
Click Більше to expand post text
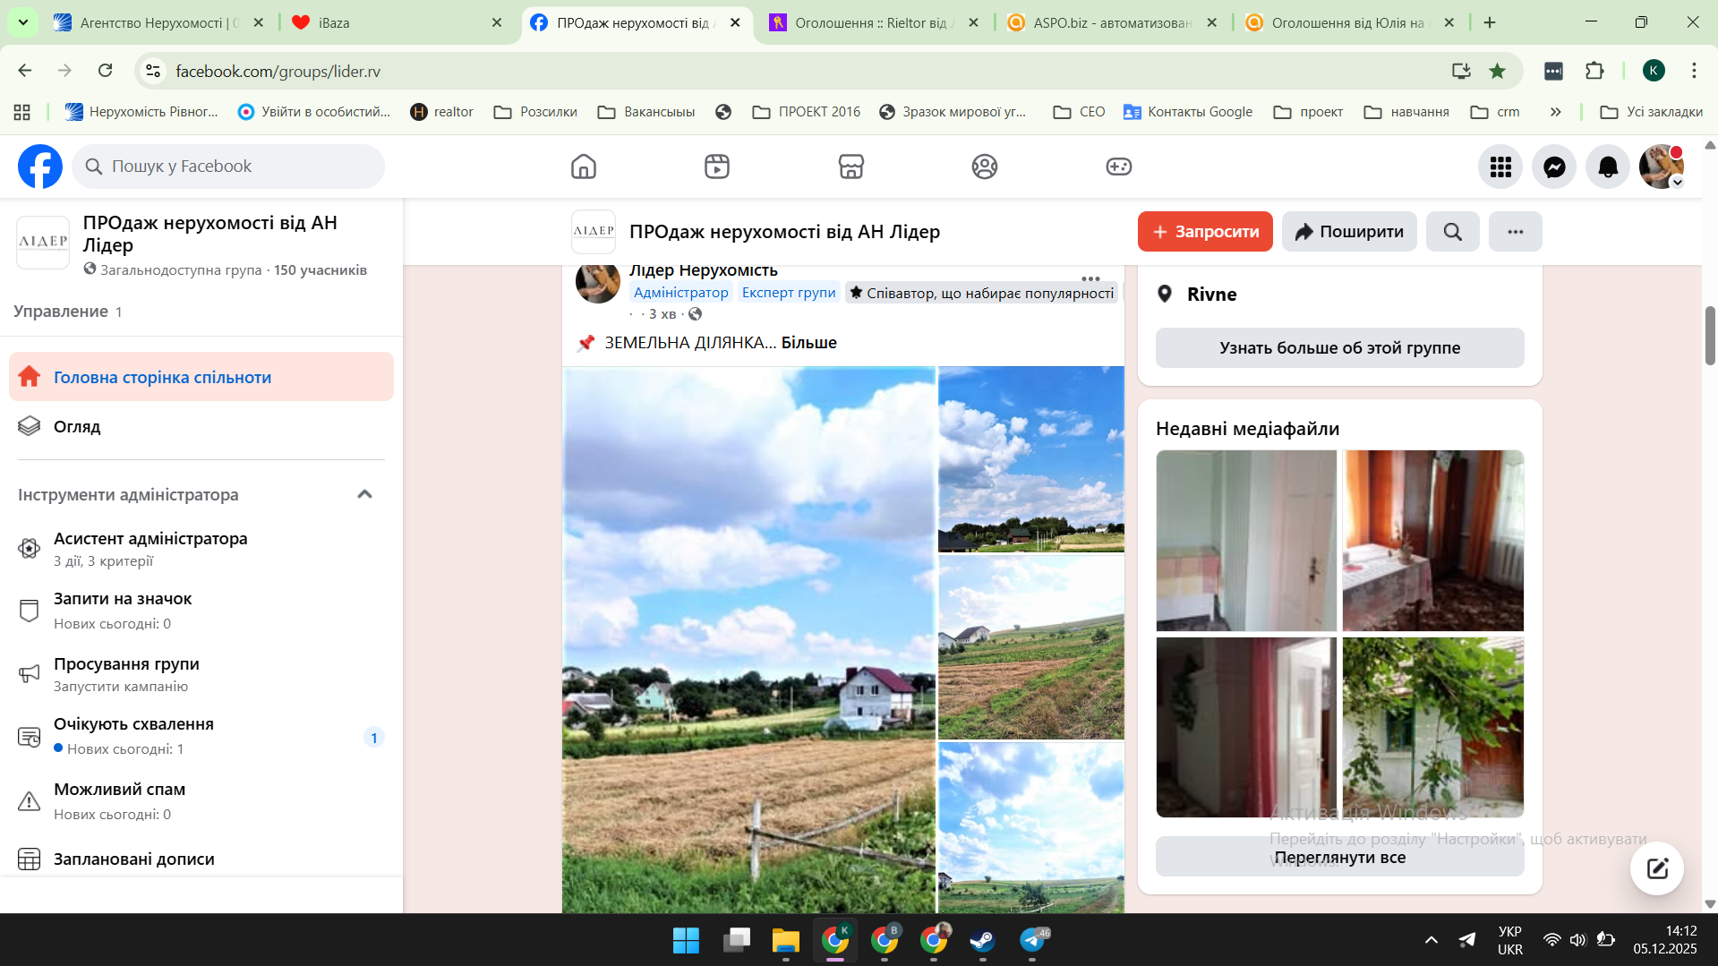pyautogui.click(x=808, y=343)
